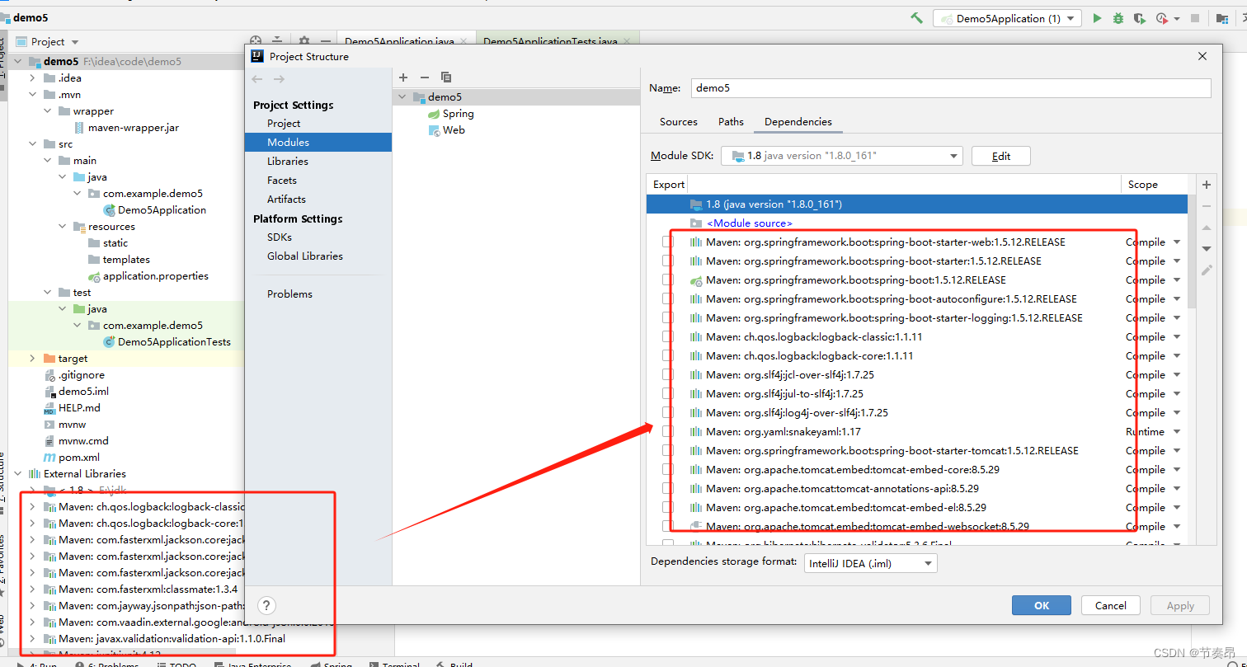Run with coverage using the shield icon

(x=1140, y=18)
